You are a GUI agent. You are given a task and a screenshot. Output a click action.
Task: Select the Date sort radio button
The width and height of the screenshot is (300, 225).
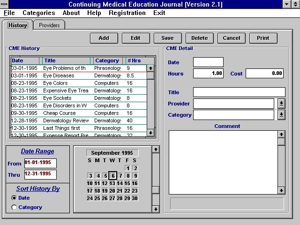14,198
